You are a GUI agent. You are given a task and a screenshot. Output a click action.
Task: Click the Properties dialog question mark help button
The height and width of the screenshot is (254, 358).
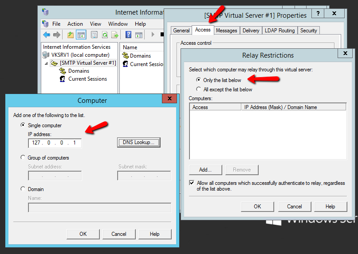pyautogui.click(x=318, y=13)
